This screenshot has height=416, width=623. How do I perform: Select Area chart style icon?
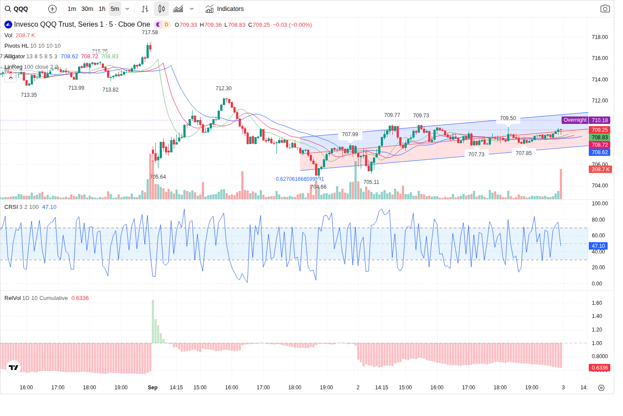click(178, 9)
